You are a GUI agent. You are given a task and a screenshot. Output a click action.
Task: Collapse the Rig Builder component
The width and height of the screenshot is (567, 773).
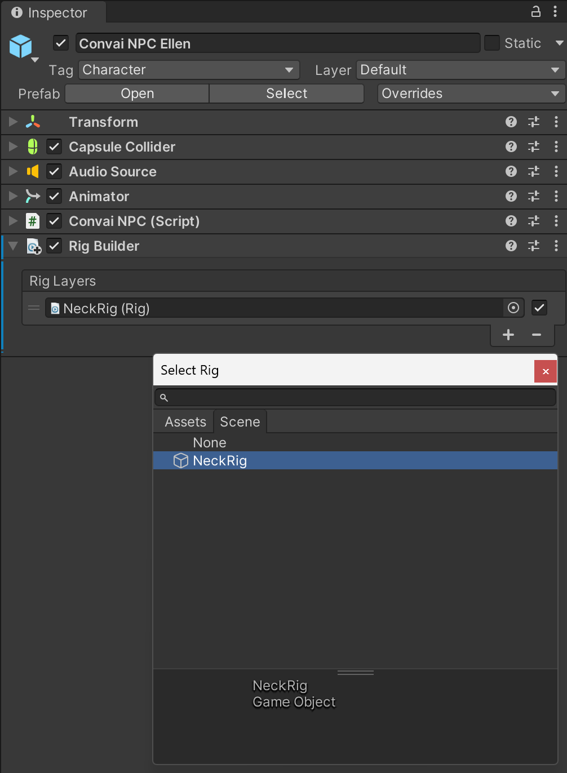click(14, 246)
